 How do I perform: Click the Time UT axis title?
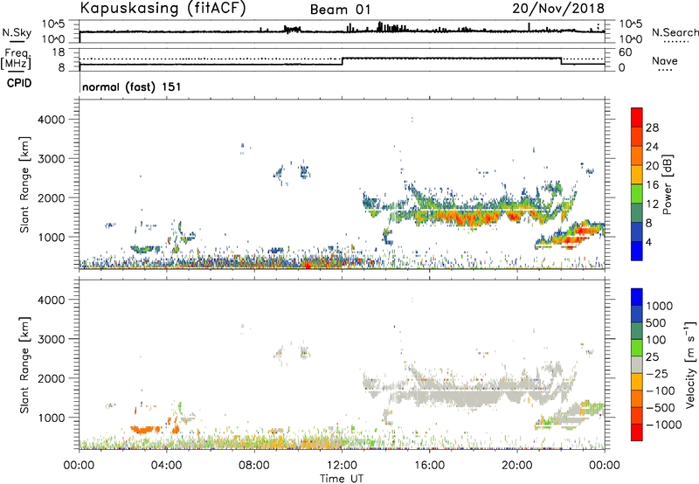tap(342, 479)
